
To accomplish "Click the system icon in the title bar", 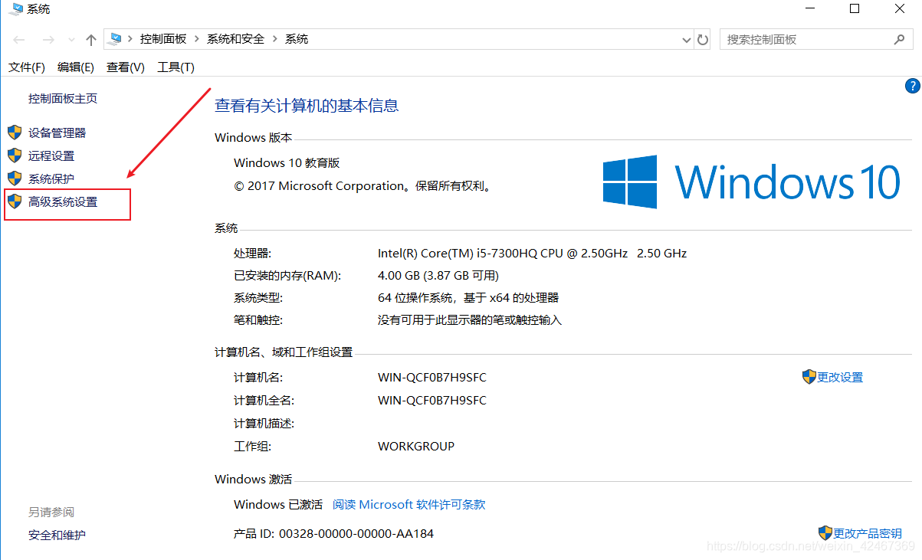I will (16, 9).
